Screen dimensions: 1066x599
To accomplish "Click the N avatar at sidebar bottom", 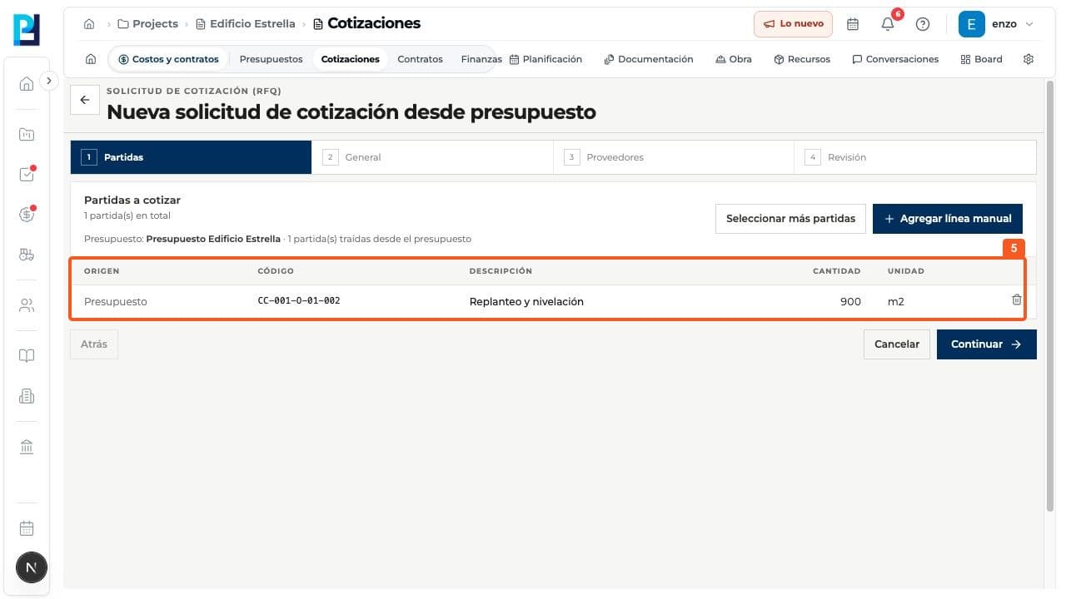I will (x=32, y=568).
